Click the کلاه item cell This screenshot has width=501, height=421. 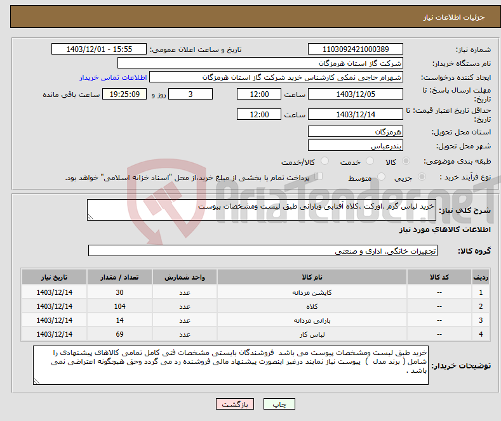[312, 306]
